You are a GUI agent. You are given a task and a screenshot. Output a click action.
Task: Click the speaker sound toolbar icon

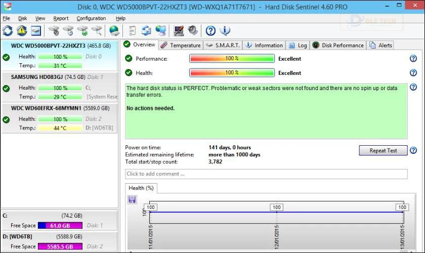[x=193, y=30]
